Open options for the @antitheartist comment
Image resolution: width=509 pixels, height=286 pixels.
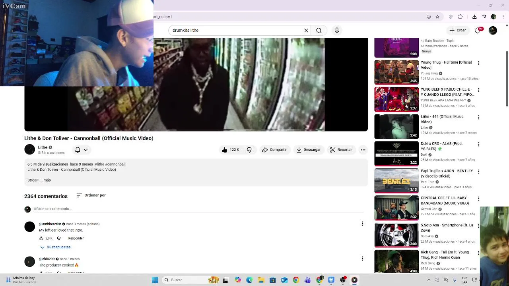pyautogui.click(x=363, y=224)
